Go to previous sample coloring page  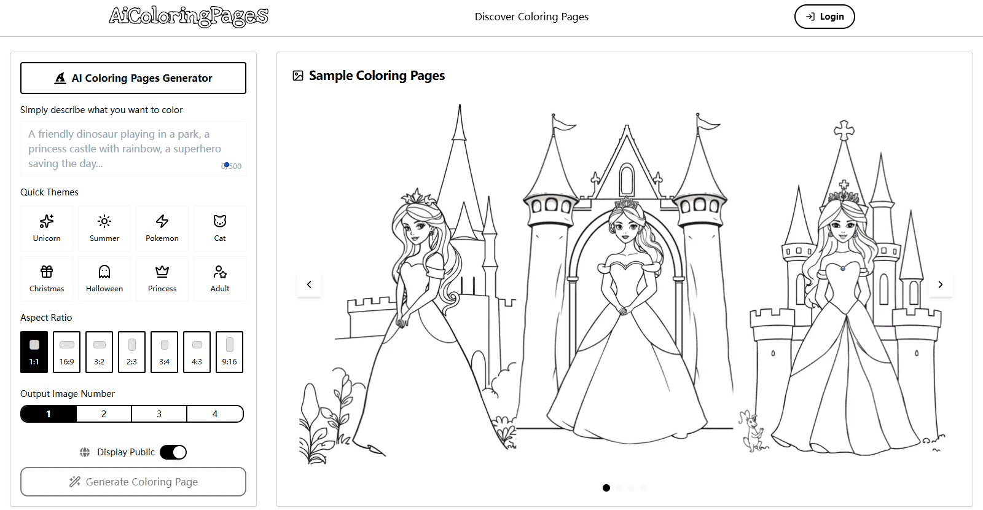tap(309, 284)
